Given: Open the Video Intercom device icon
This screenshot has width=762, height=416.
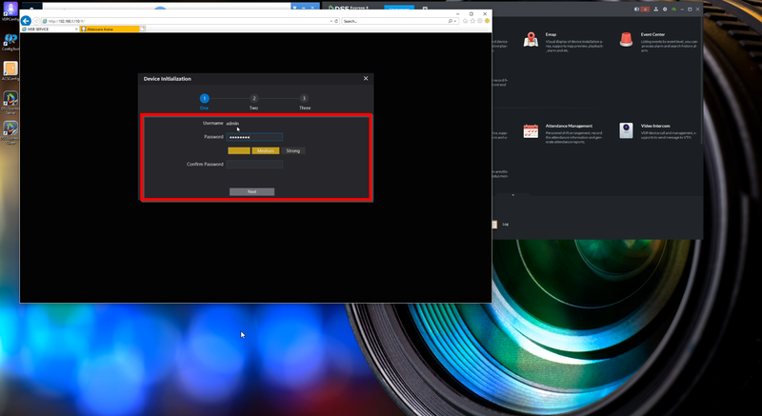Looking at the screenshot, I should pos(626,130).
